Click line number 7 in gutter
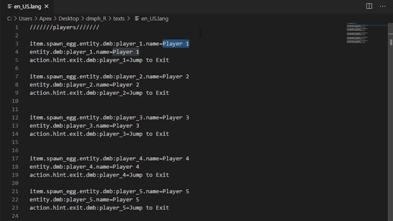This screenshot has height=221, width=393. click(x=16, y=77)
